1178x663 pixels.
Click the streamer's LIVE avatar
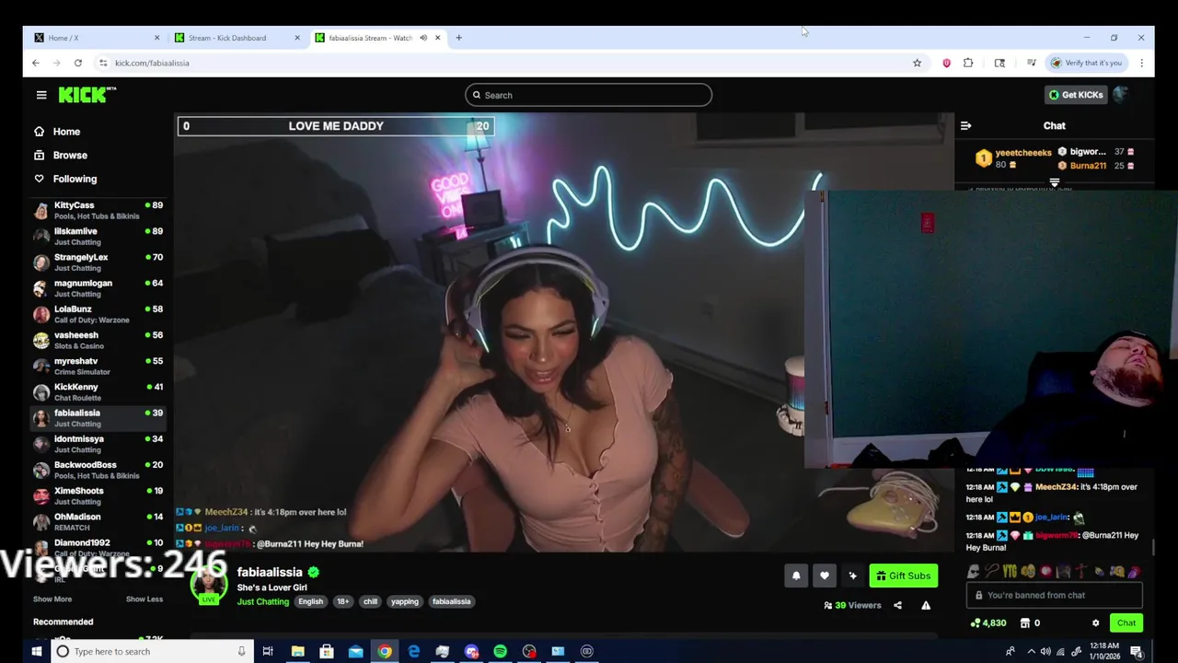209,586
